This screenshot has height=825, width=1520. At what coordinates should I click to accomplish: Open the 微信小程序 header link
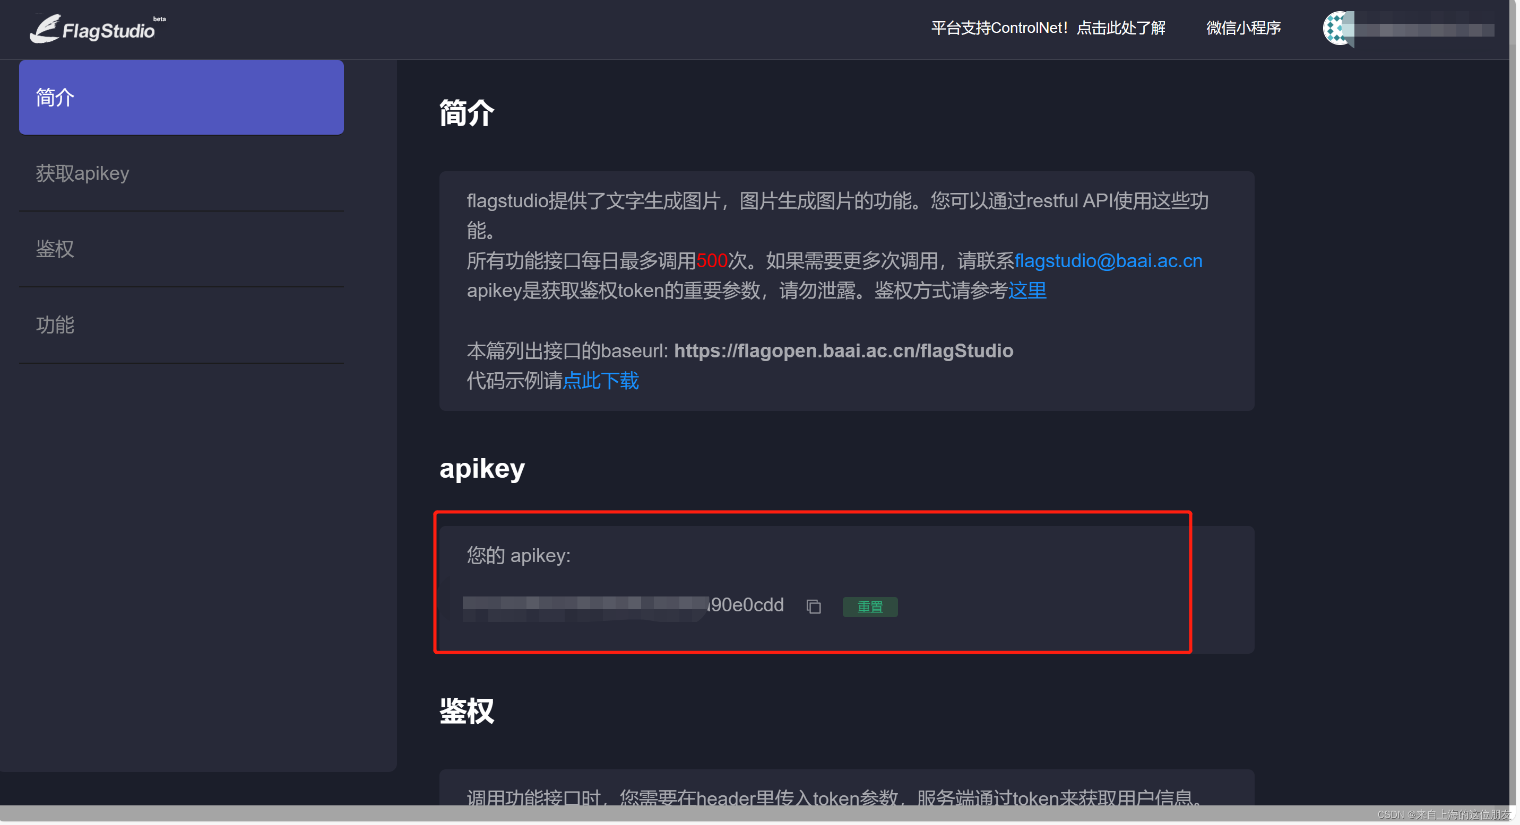coord(1243,28)
